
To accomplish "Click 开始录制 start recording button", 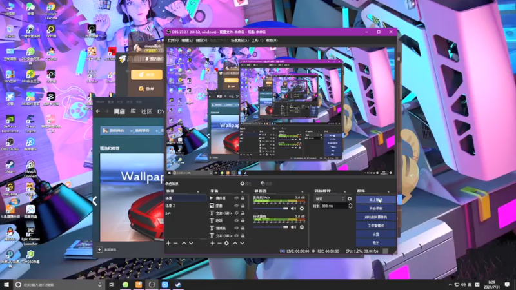I will tap(376, 208).
